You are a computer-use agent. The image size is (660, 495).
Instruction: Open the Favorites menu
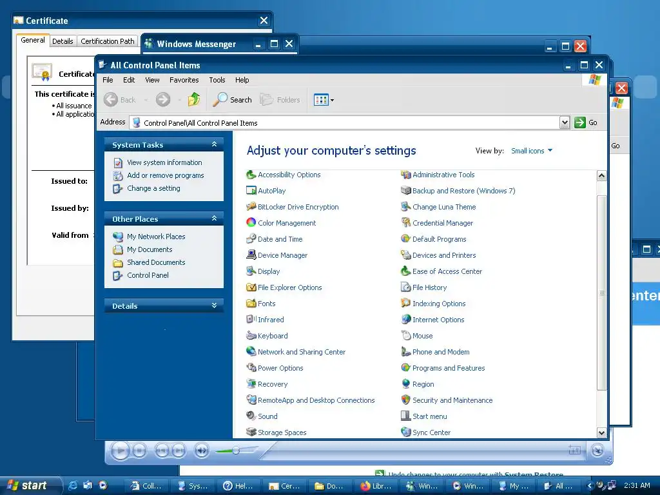[x=184, y=80]
